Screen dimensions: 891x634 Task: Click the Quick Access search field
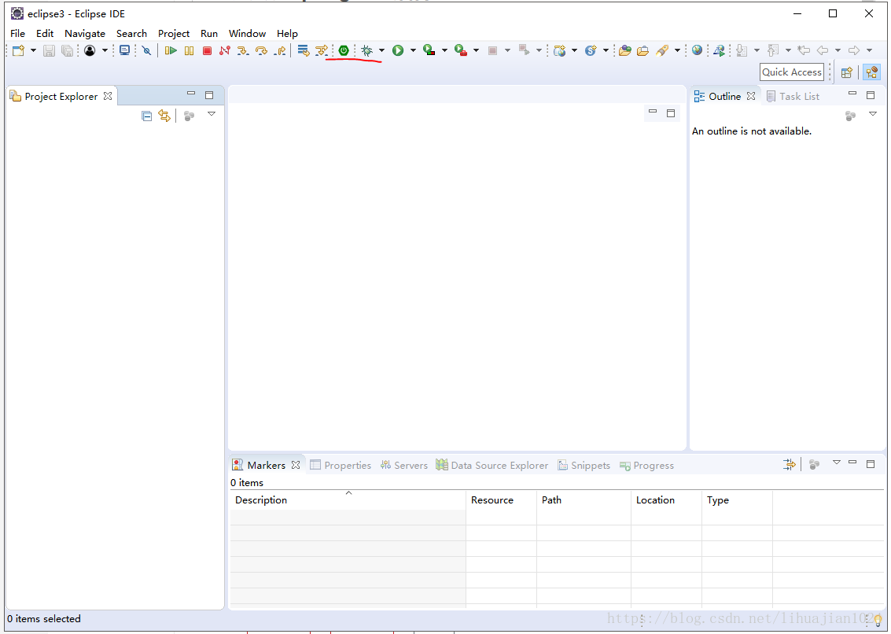click(792, 72)
